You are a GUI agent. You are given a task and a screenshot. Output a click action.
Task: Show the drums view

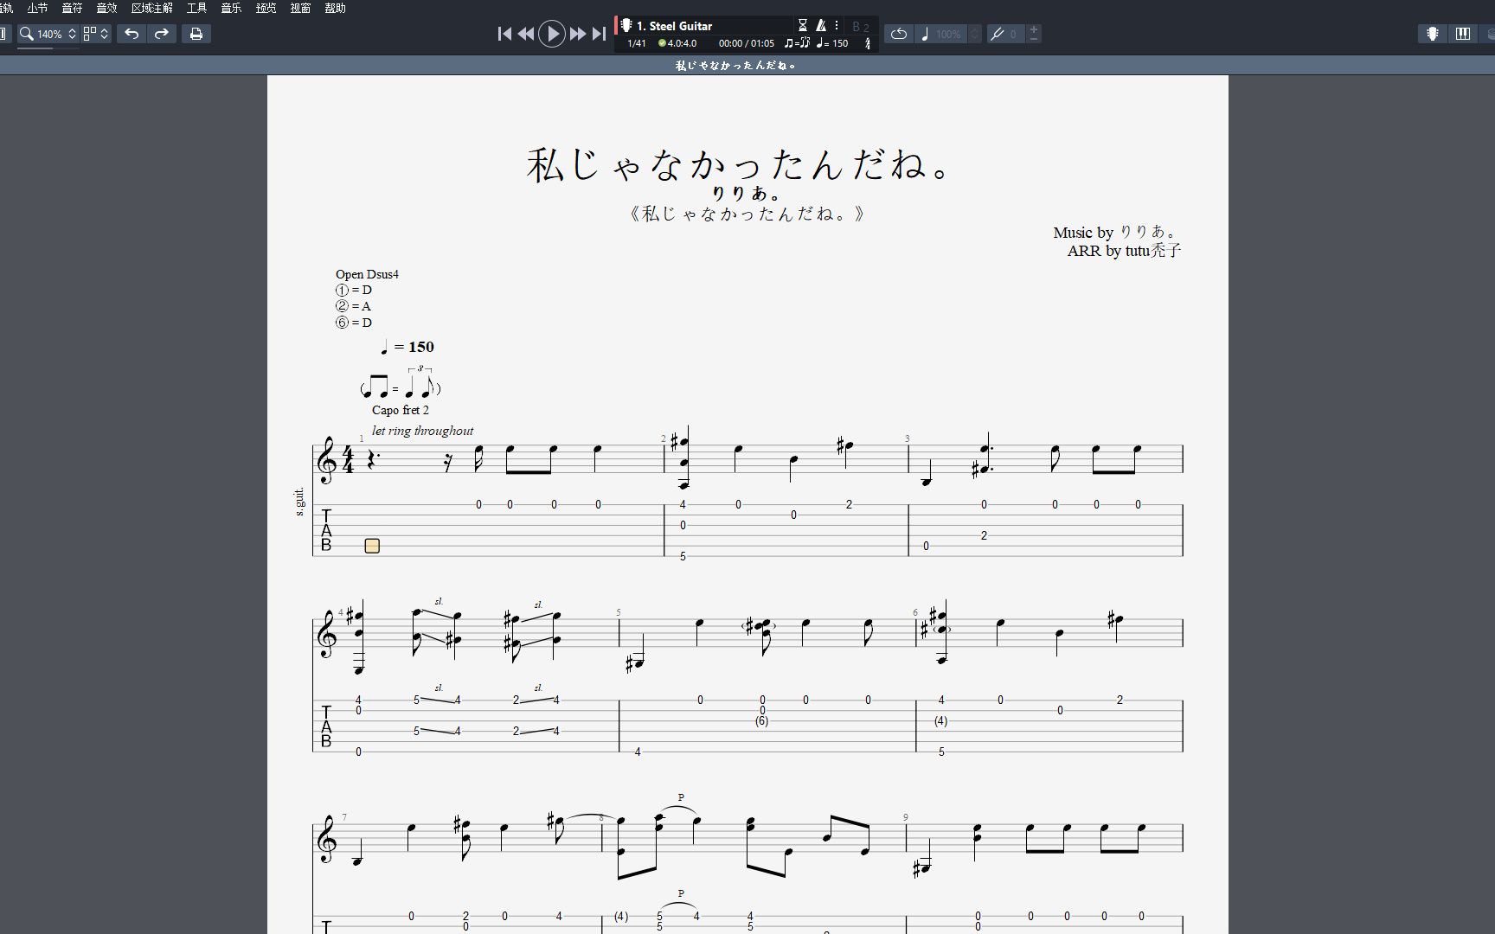[x=1489, y=34]
